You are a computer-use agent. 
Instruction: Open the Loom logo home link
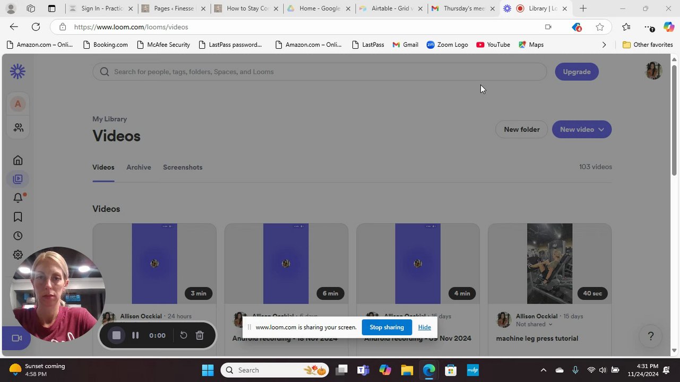click(x=18, y=72)
